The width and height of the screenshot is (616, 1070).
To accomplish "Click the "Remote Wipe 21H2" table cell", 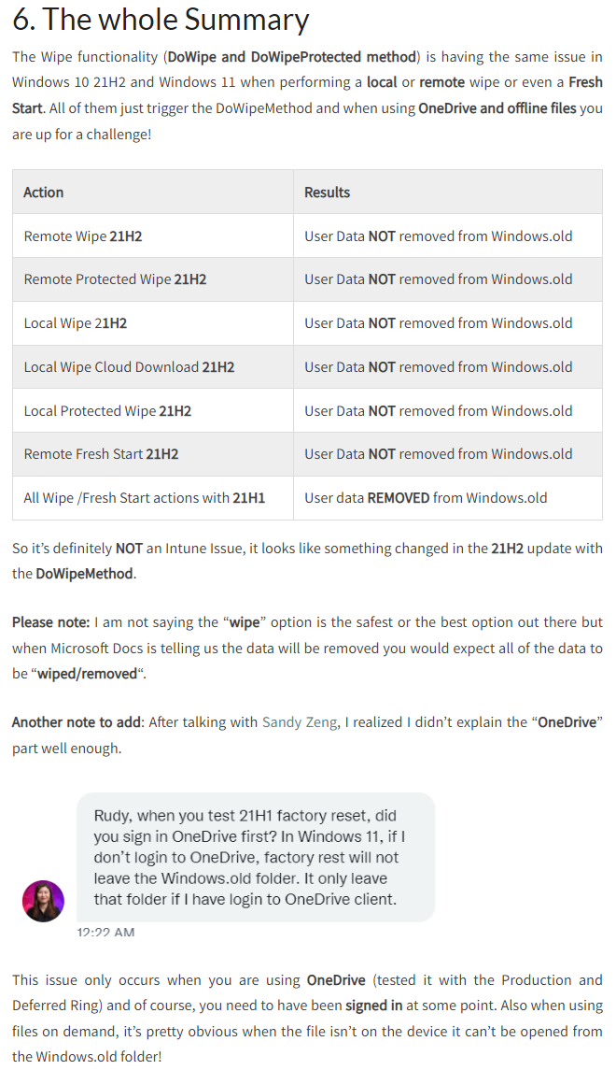I will pos(83,236).
